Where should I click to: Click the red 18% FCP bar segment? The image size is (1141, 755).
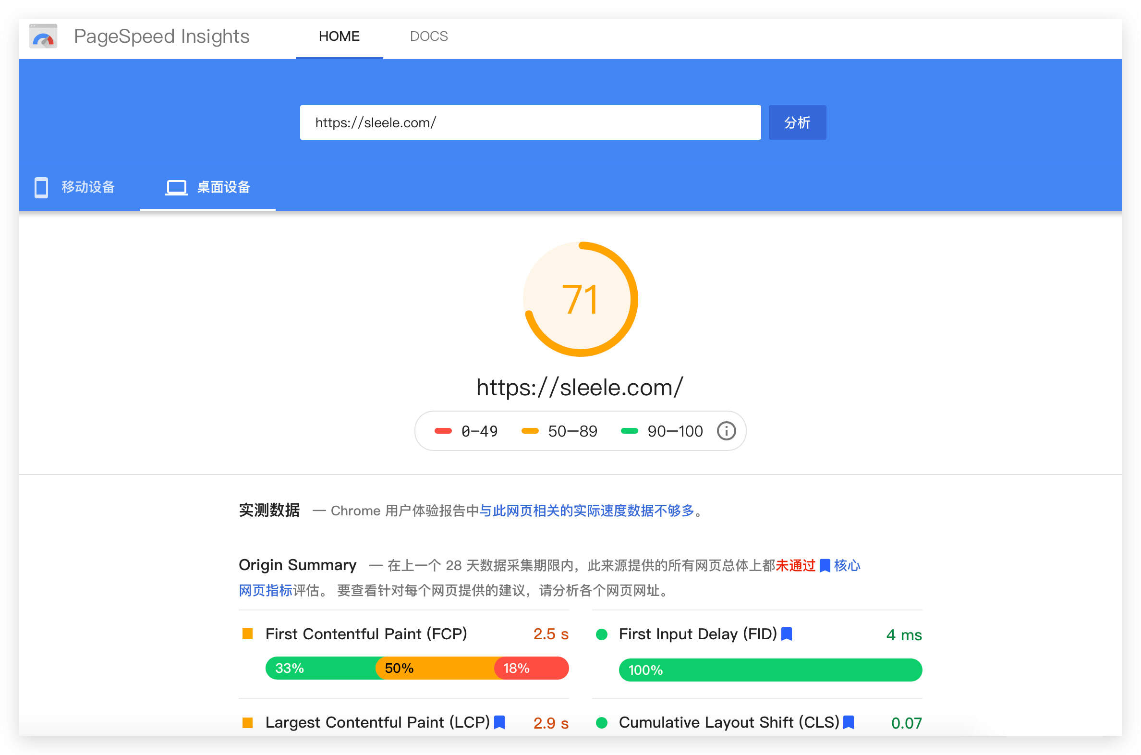point(532,668)
